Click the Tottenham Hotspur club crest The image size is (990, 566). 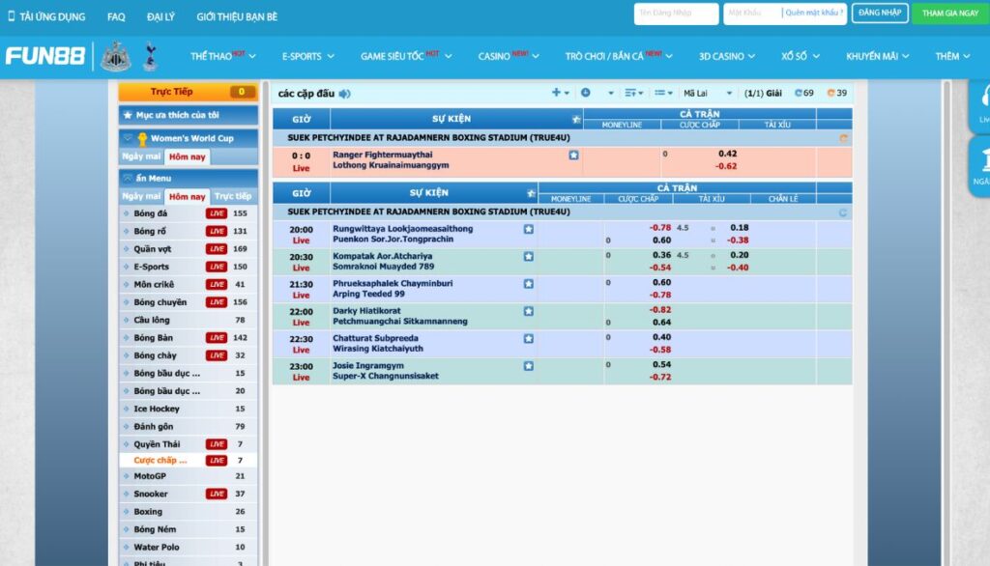coord(150,57)
